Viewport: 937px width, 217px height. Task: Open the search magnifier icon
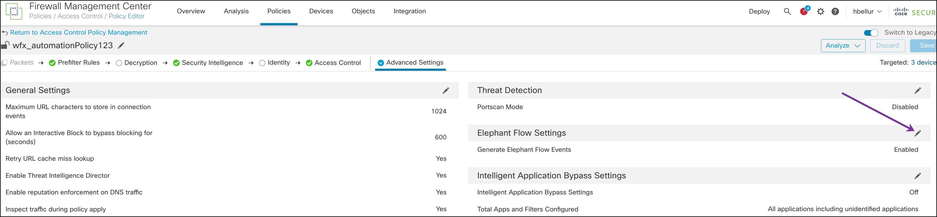(x=787, y=12)
